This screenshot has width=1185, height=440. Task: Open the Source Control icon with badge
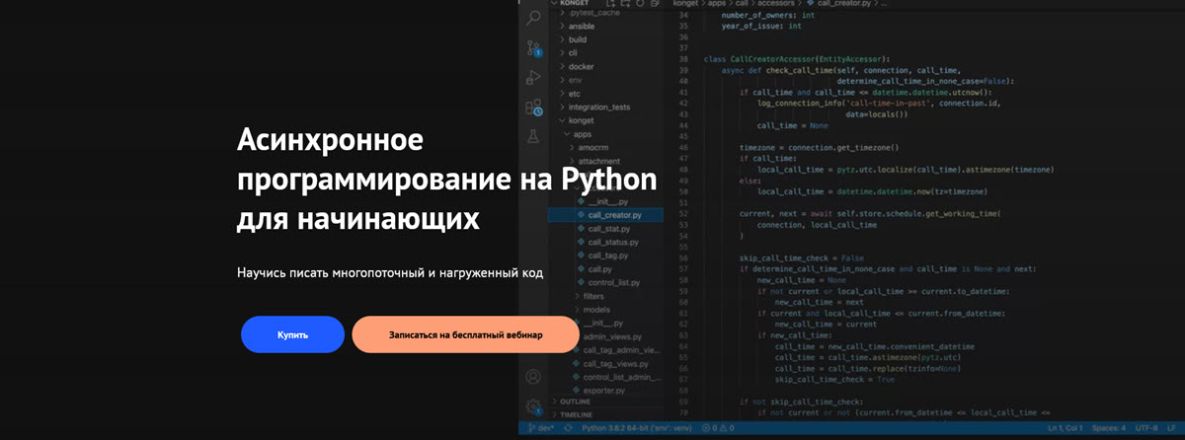(533, 47)
